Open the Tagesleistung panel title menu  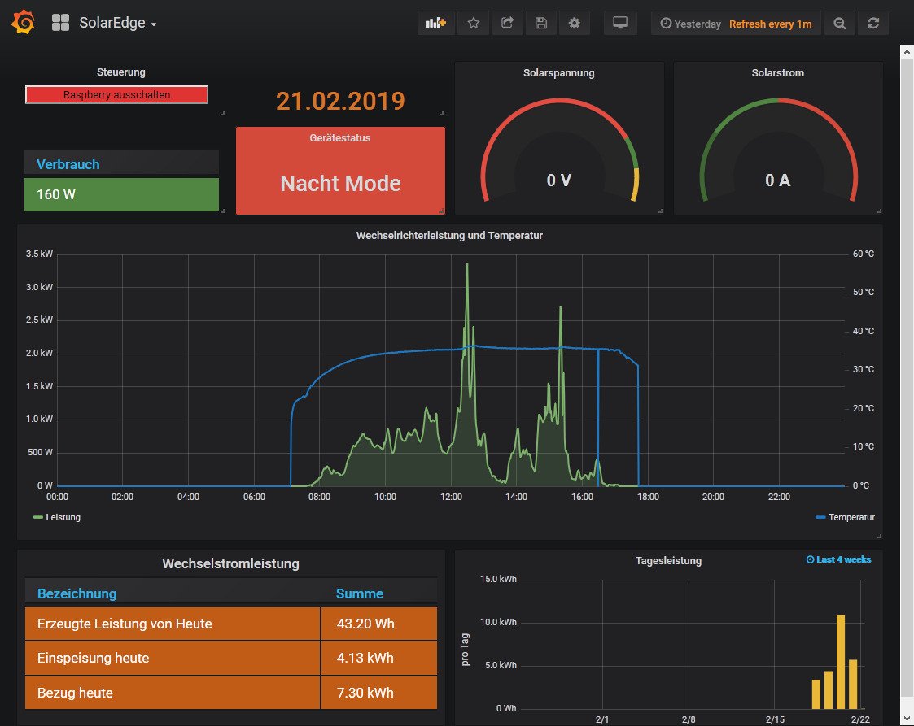click(667, 560)
